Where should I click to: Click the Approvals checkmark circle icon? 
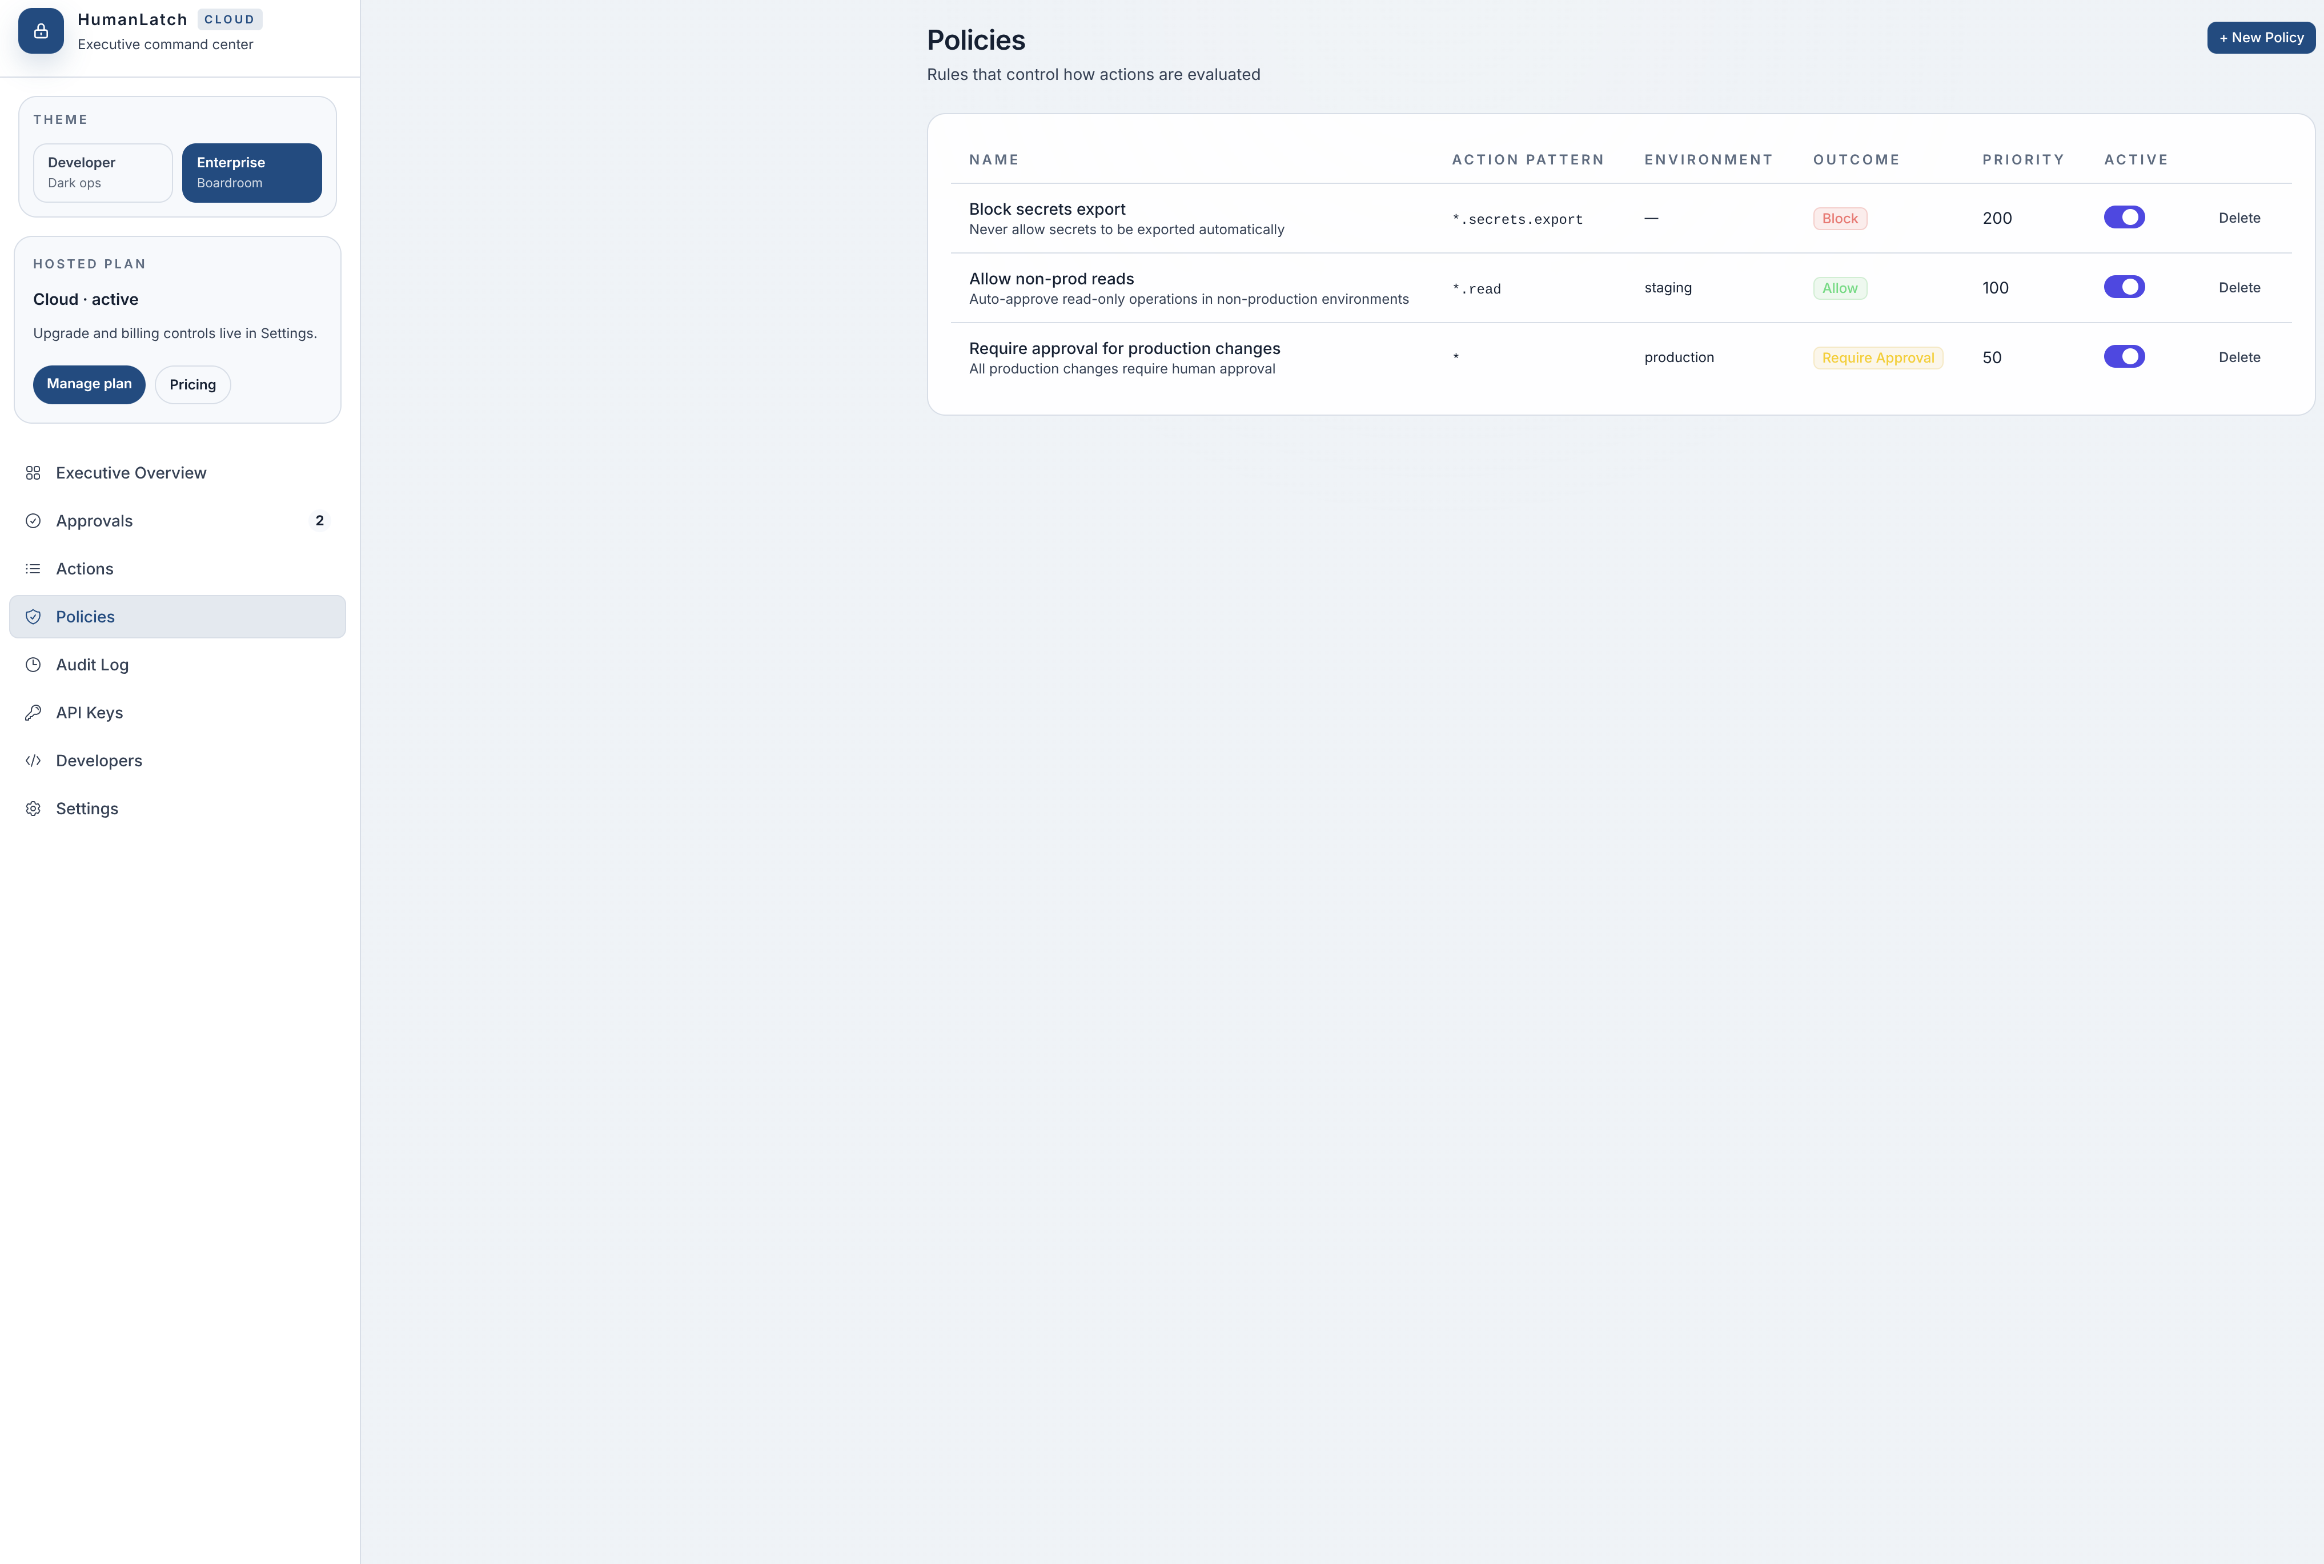pos(33,521)
